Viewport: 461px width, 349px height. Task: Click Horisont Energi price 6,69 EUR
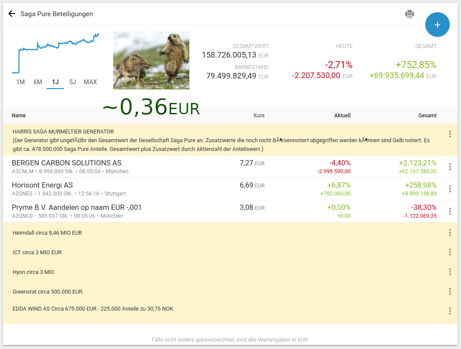252,185
